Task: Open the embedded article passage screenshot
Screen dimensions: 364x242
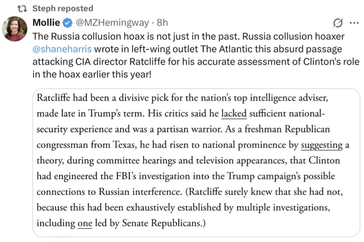Action: tap(196, 162)
